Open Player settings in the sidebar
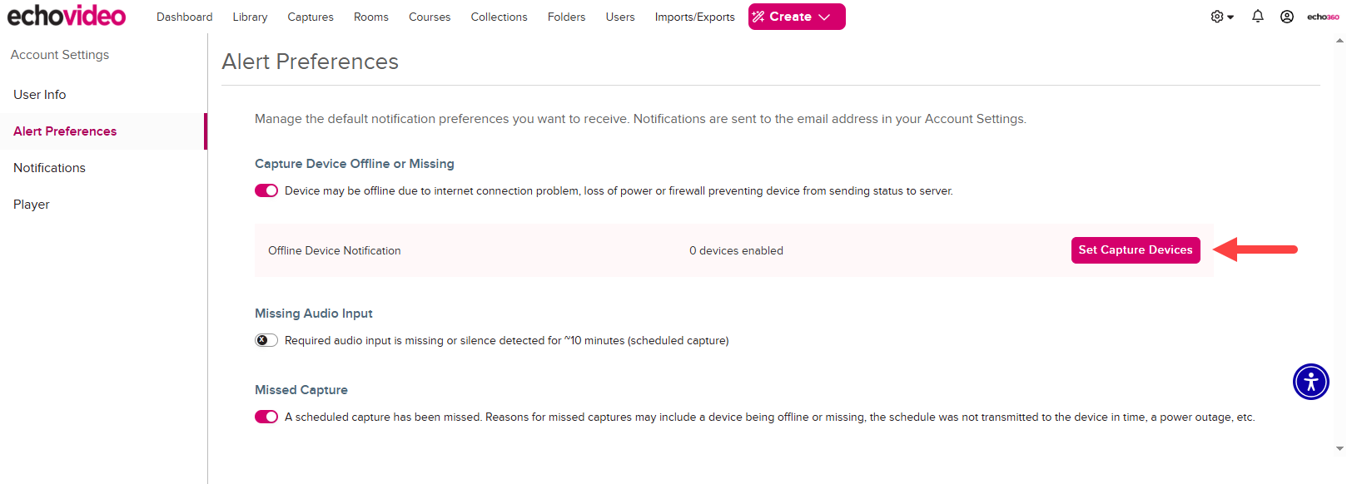The width and height of the screenshot is (1347, 484). [x=32, y=205]
